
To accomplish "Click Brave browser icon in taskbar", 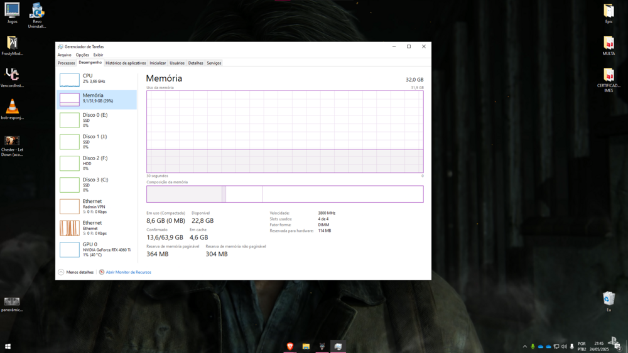I will click(290, 347).
